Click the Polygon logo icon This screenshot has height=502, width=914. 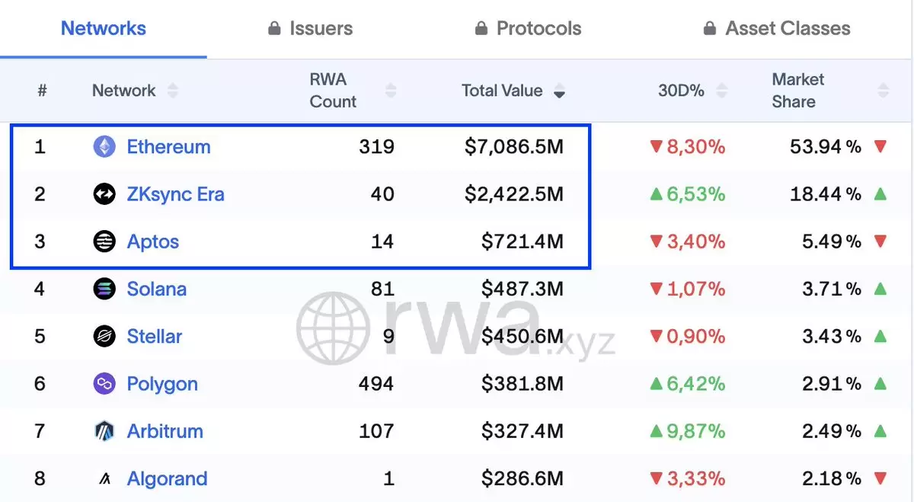coord(104,384)
